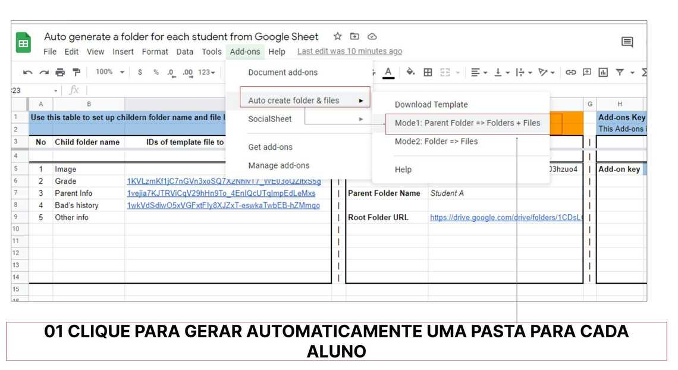The height and width of the screenshot is (370, 678).
Task: Select Get add-ons menu entry
Action: tap(270, 147)
